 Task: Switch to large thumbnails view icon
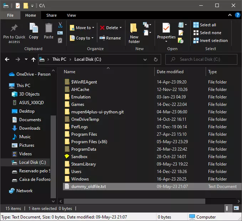click(x=237, y=208)
